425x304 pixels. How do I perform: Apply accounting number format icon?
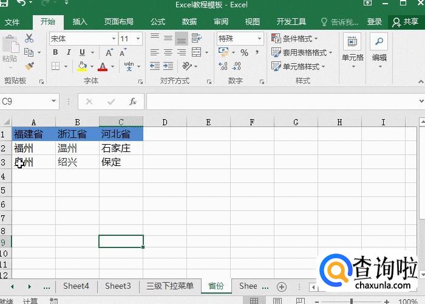coord(223,52)
